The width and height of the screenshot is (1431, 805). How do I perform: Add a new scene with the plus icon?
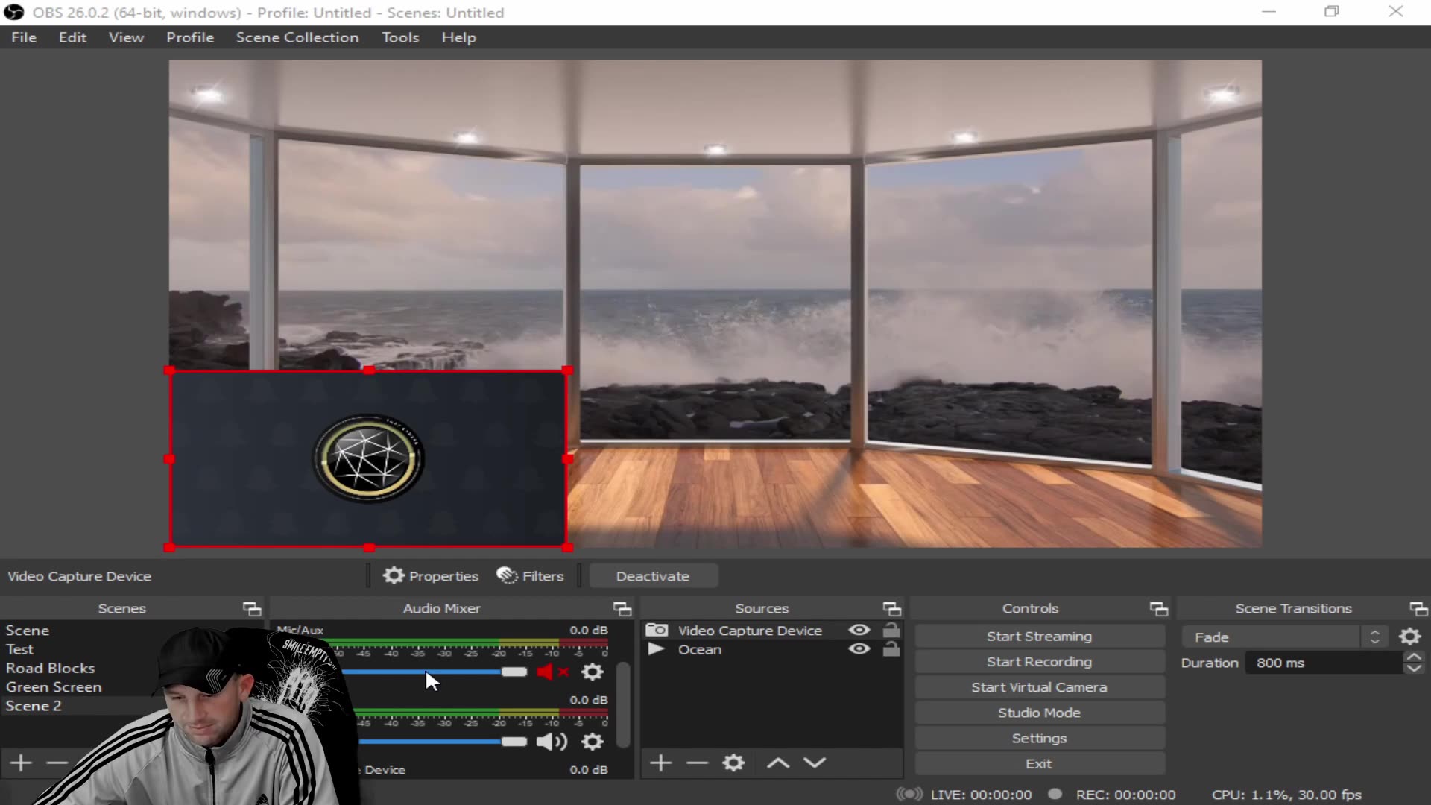point(19,763)
